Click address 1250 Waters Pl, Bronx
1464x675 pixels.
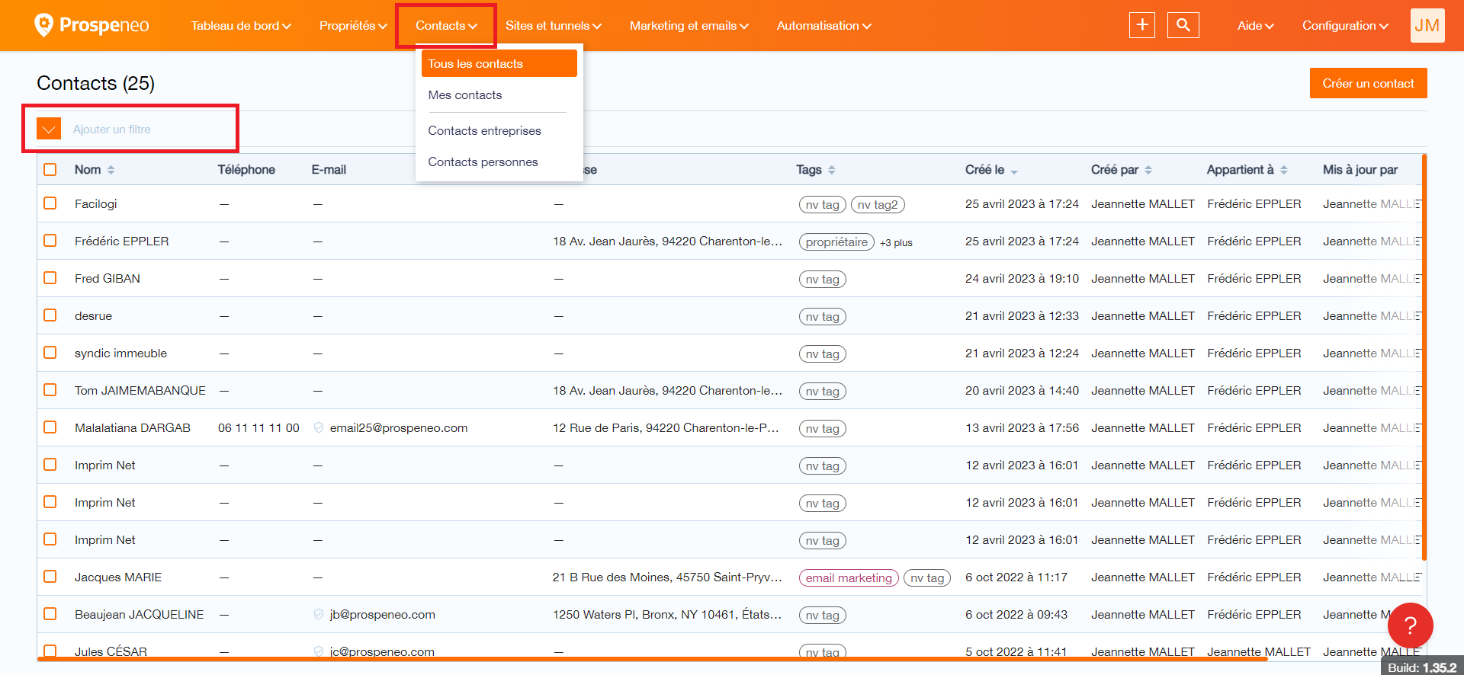(667, 614)
